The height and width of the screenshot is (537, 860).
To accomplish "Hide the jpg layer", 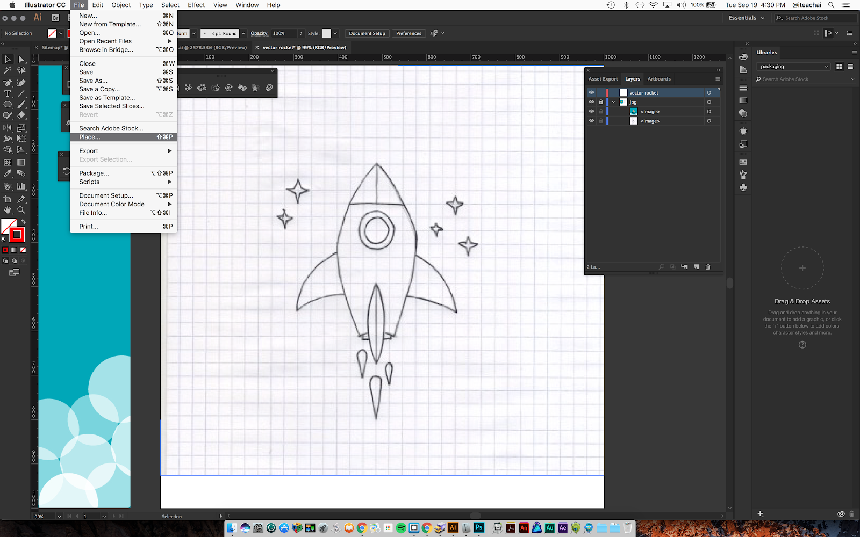I will [x=591, y=102].
